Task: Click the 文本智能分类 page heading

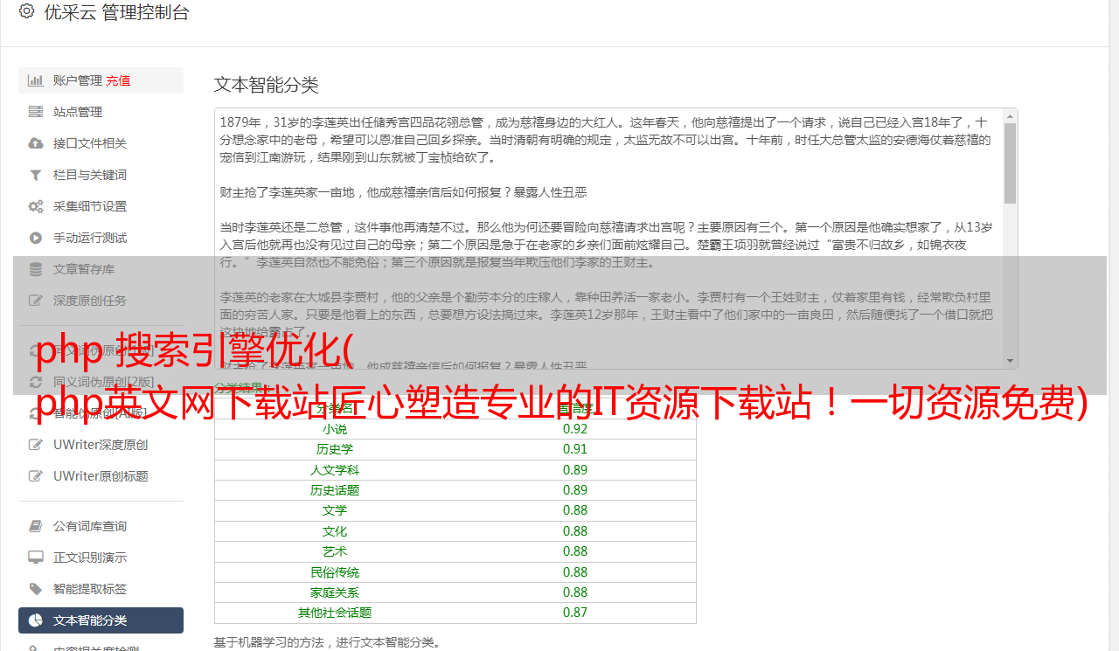Action: tap(267, 85)
